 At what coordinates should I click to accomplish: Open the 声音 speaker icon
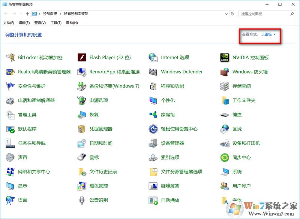tap(10, 158)
